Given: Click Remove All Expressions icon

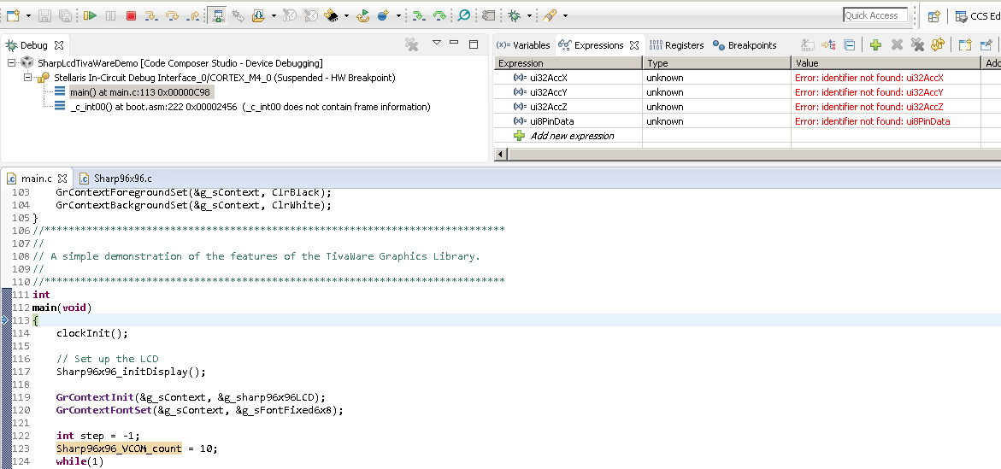Looking at the screenshot, I should pyautogui.click(x=917, y=44).
